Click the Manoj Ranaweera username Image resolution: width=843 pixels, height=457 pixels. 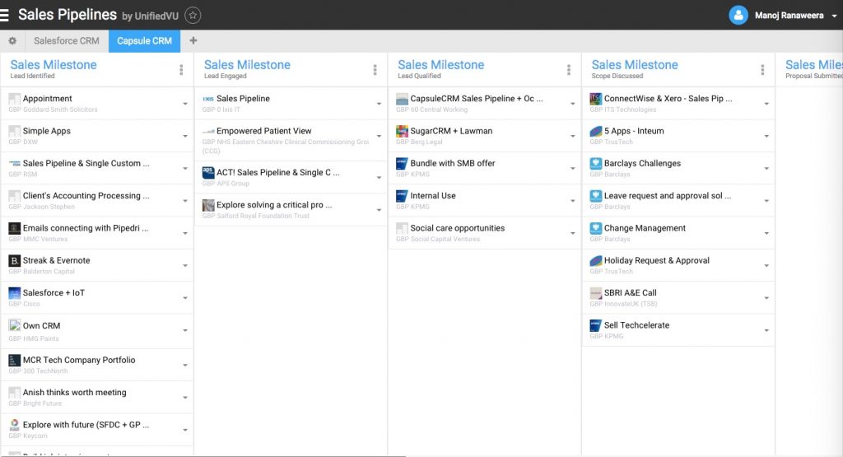[x=789, y=16]
